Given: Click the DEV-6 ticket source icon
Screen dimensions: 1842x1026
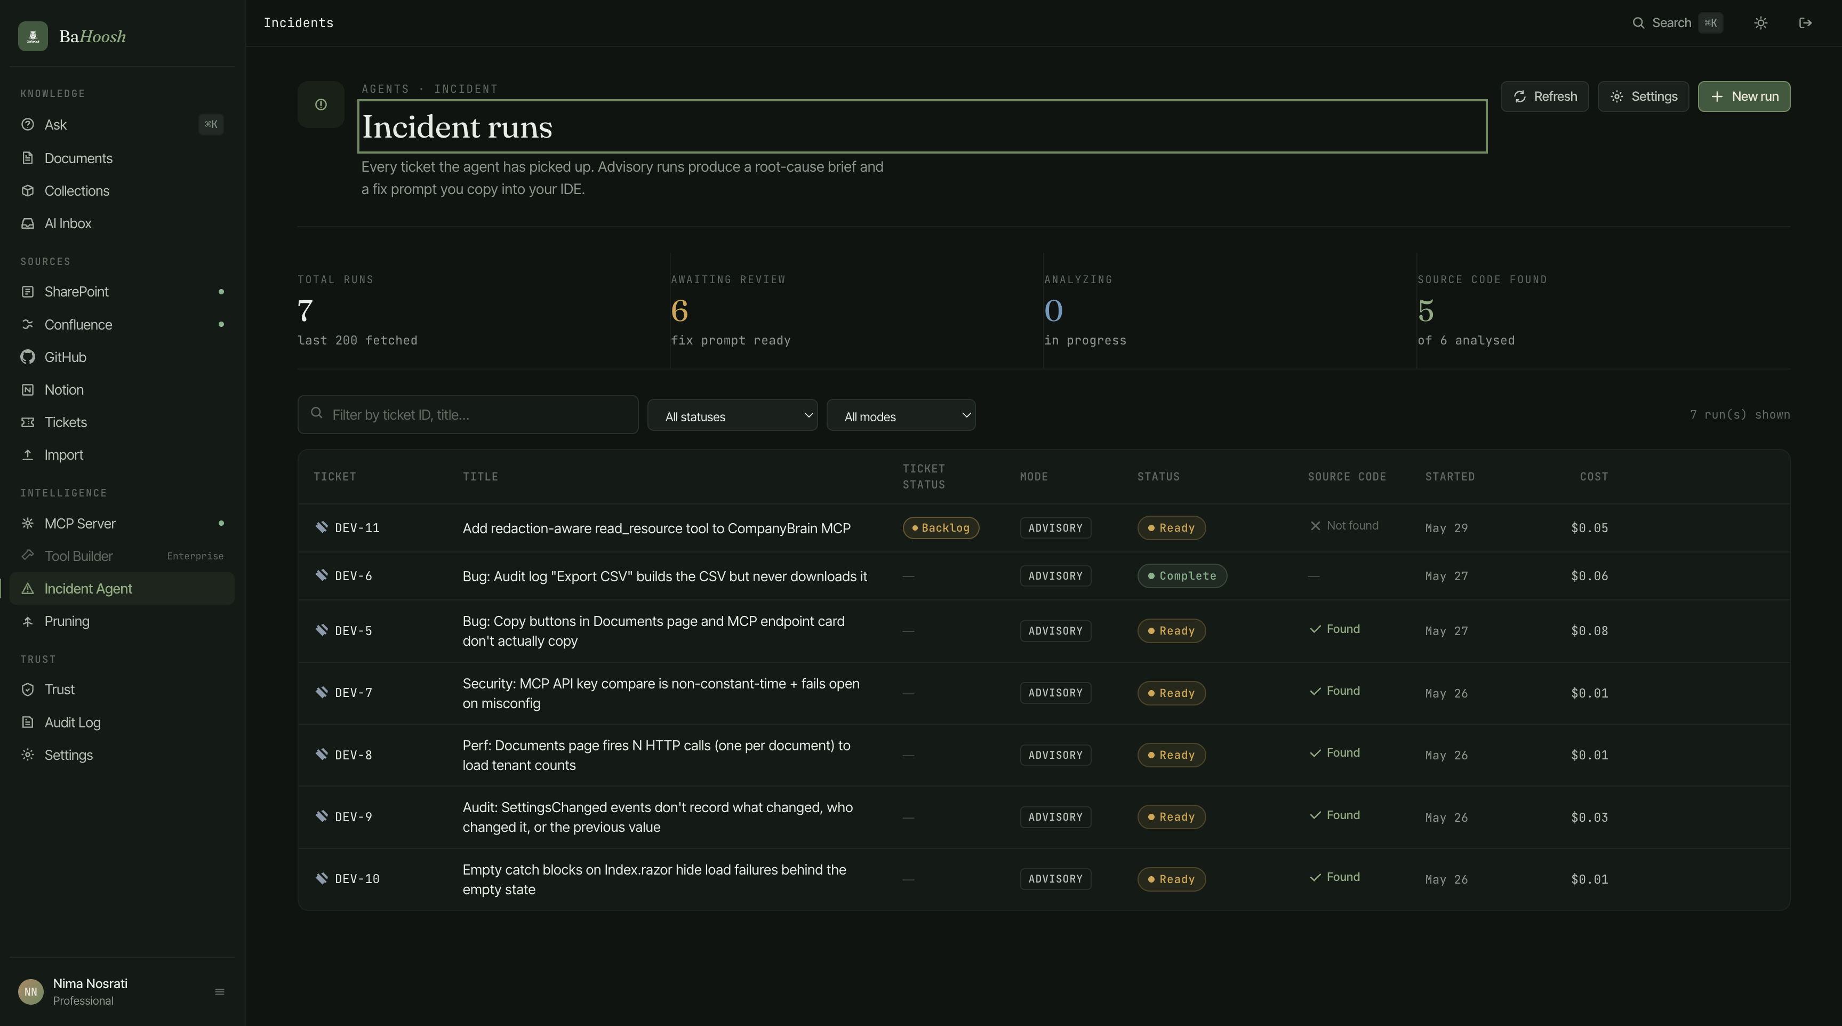Looking at the screenshot, I should coord(322,575).
